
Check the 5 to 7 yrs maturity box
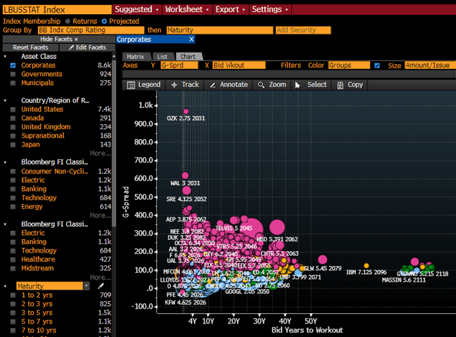(x=13, y=321)
